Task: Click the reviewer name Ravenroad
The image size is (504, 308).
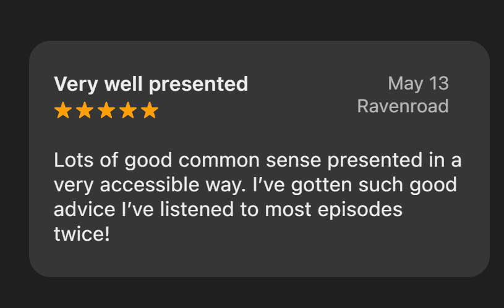Action: (403, 106)
